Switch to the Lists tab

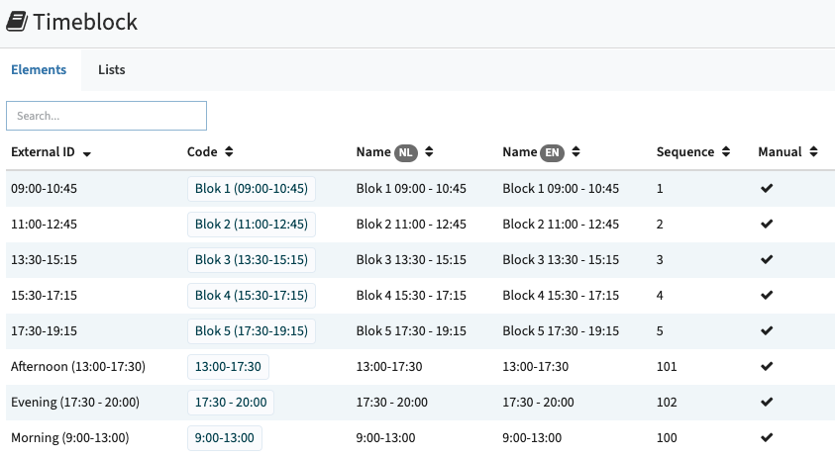(112, 69)
